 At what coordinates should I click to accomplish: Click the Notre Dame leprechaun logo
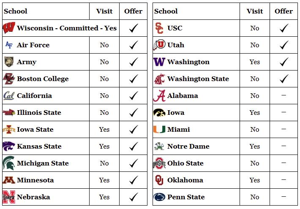[159, 147]
